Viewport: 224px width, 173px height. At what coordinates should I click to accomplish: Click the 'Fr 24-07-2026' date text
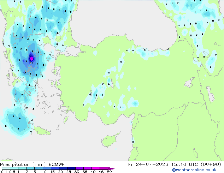pyautogui.click(x=148, y=165)
